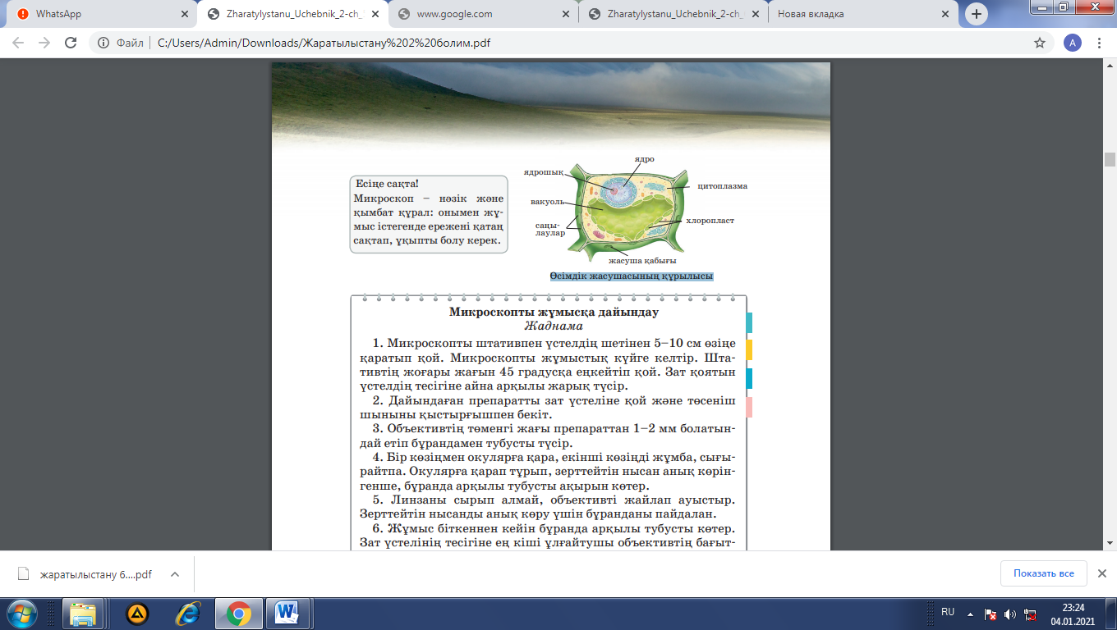Screen dimensions: 1117x630
Task: Open the volume control in tray
Action: click(1009, 614)
